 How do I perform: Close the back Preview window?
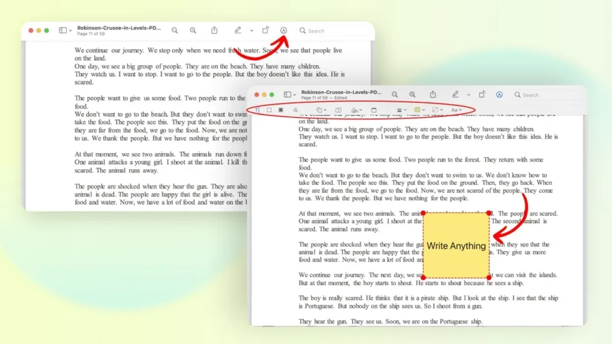point(31,31)
